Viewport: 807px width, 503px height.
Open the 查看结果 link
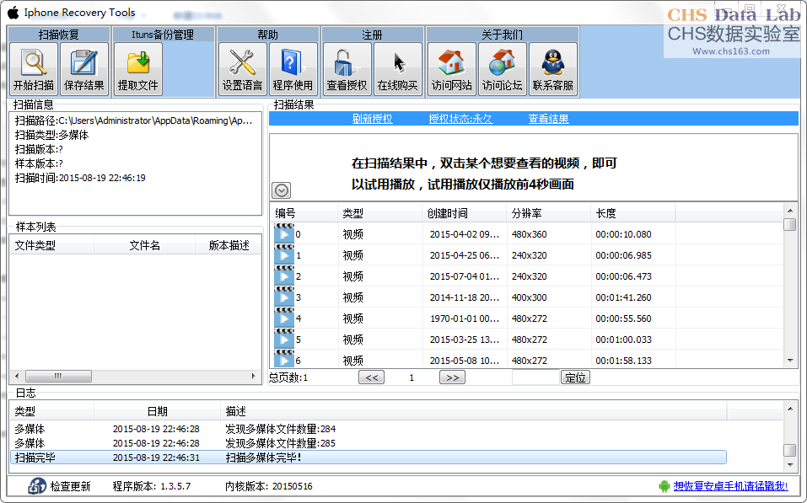tap(549, 119)
